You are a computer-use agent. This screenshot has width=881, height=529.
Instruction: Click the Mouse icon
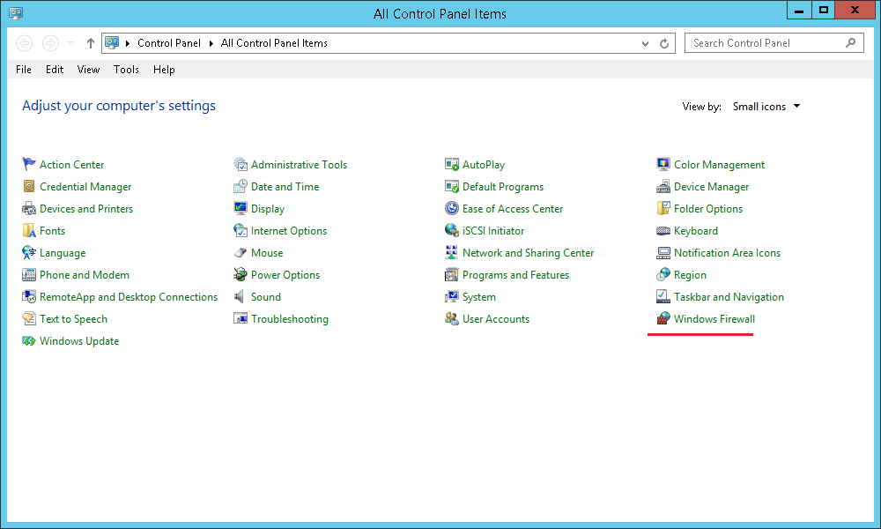[x=241, y=252]
